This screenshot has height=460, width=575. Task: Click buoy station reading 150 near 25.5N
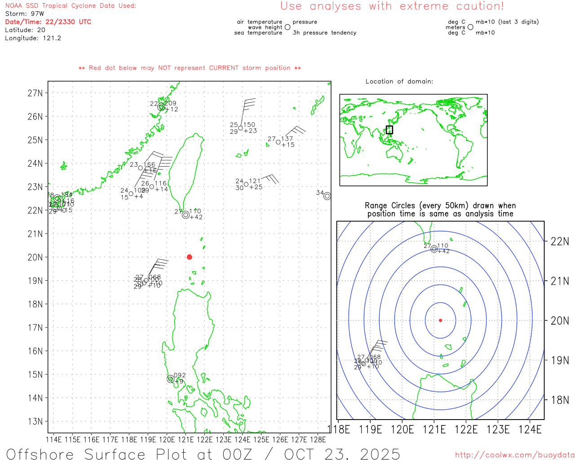(240, 128)
